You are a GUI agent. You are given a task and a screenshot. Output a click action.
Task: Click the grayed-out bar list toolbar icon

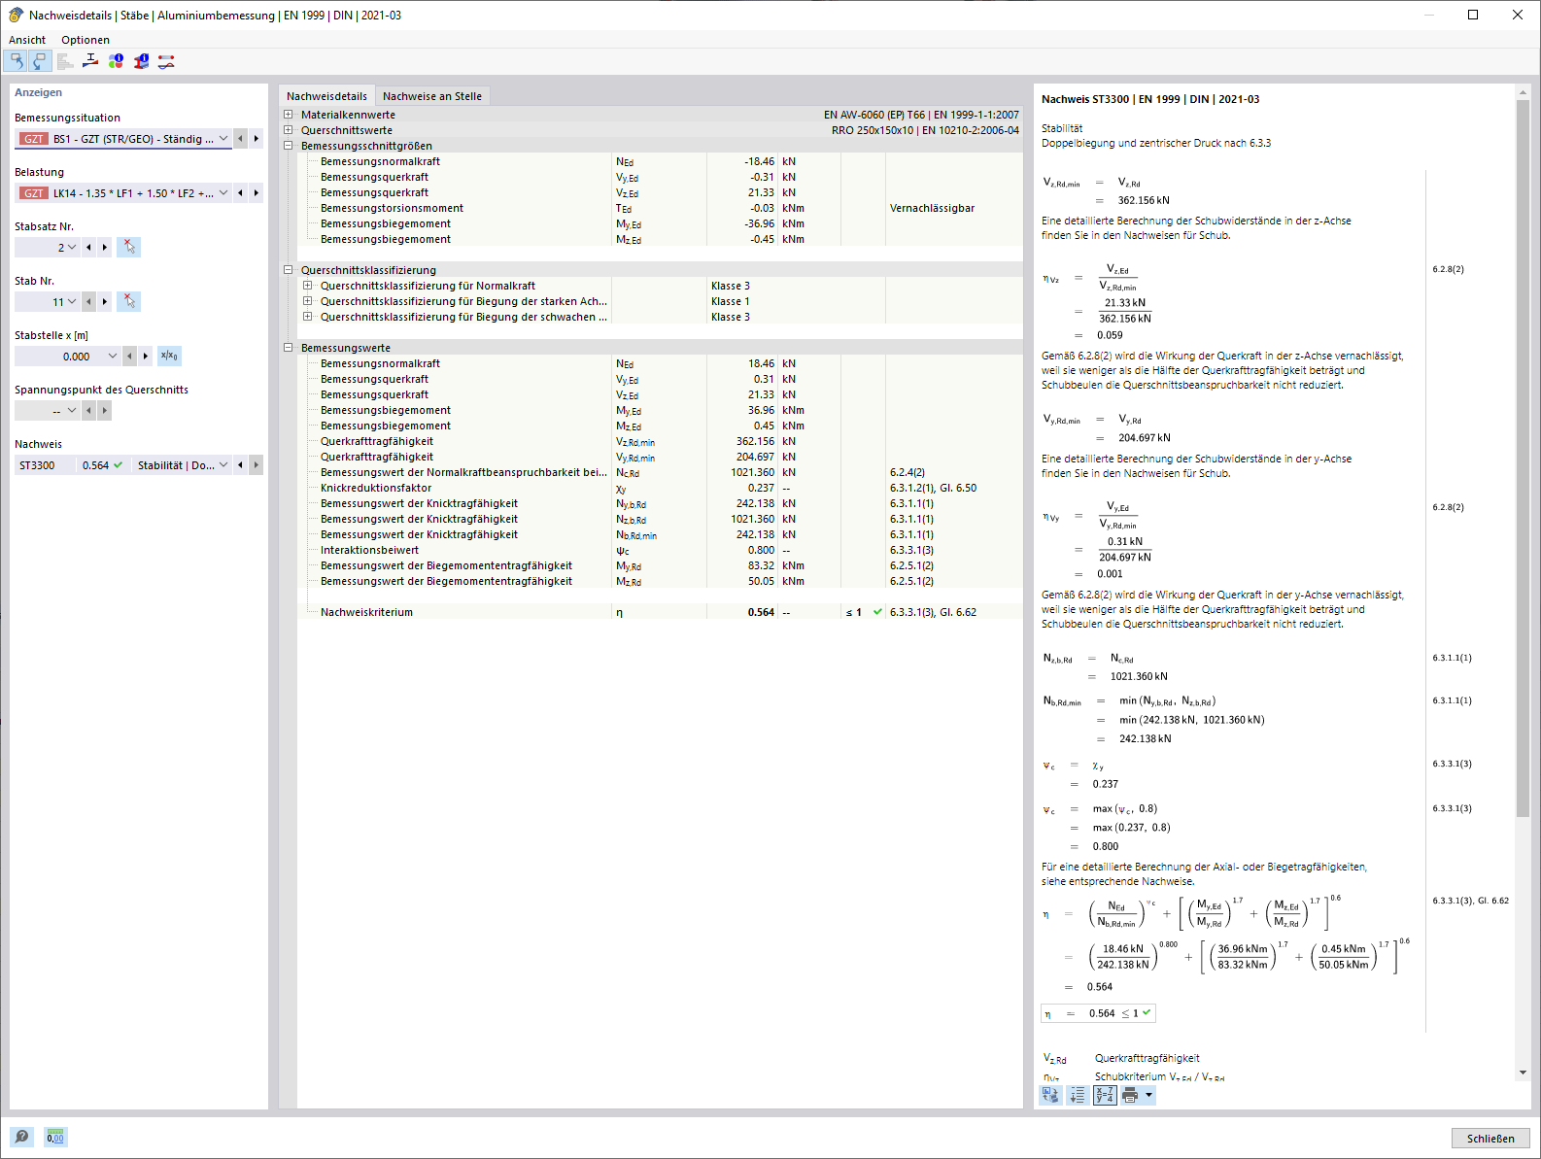pyautogui.click(x=65, y=61)
